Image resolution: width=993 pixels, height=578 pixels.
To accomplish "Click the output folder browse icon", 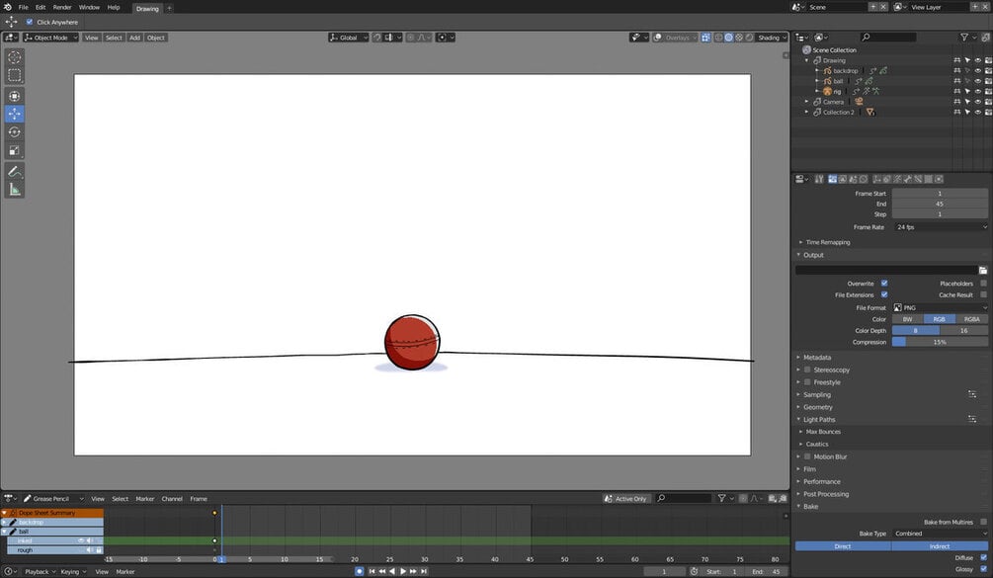I will [x=983, y=271].
